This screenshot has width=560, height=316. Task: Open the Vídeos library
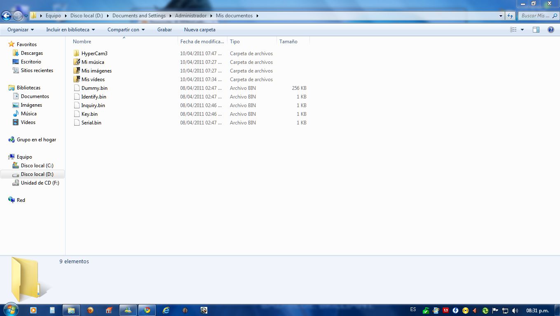coord(28,122)
